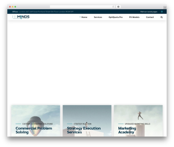Click the London office address text
The height and width of the screenshot is (147, 174).
click(x=46, y=11)
